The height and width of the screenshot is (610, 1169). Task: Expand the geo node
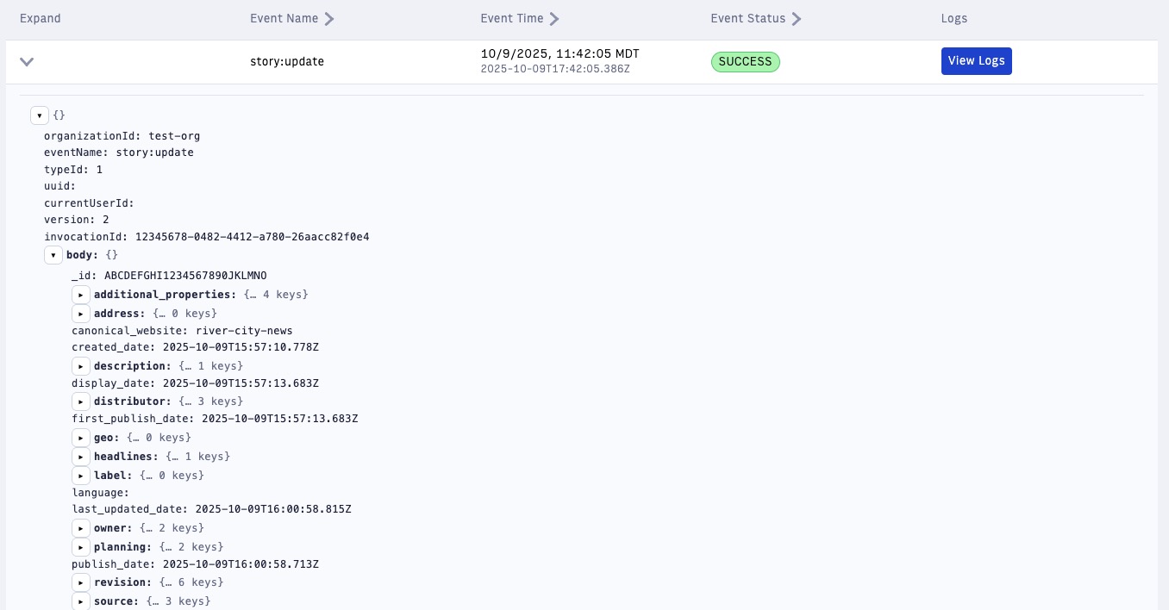pos(81,438)
